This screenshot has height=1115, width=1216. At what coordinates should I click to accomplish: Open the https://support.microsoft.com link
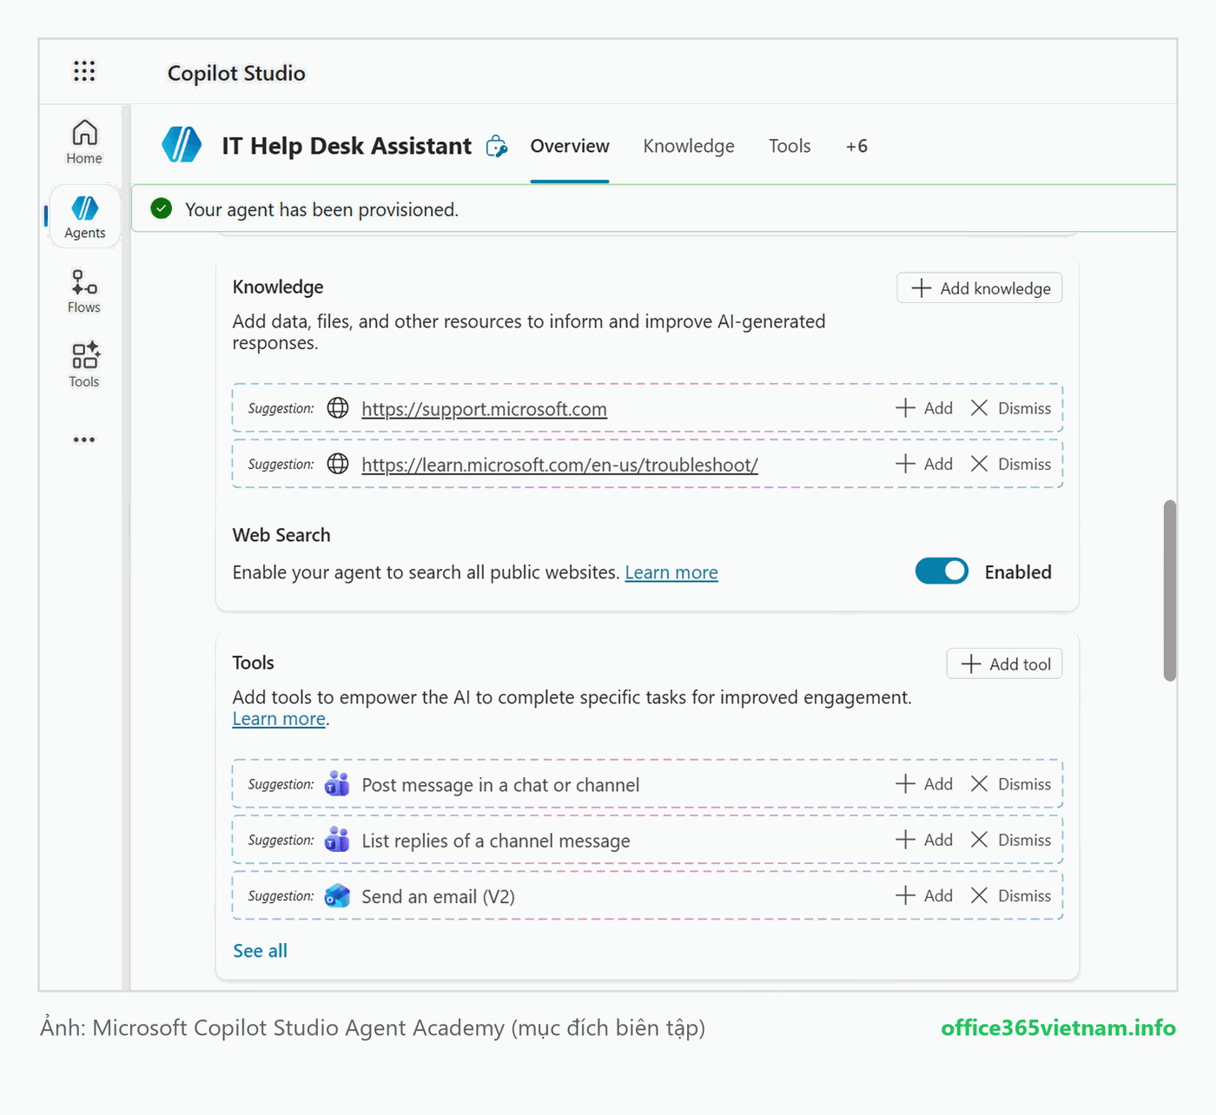[484, 409]
